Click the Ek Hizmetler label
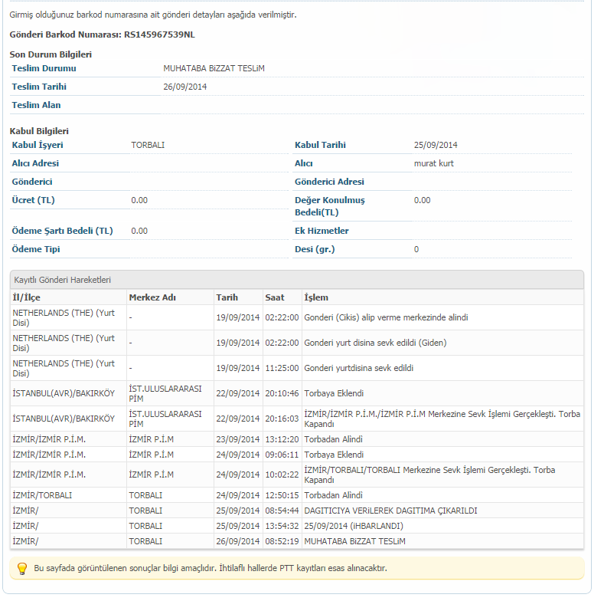Viewport: 604px width, 601px height. coord(322,231)
